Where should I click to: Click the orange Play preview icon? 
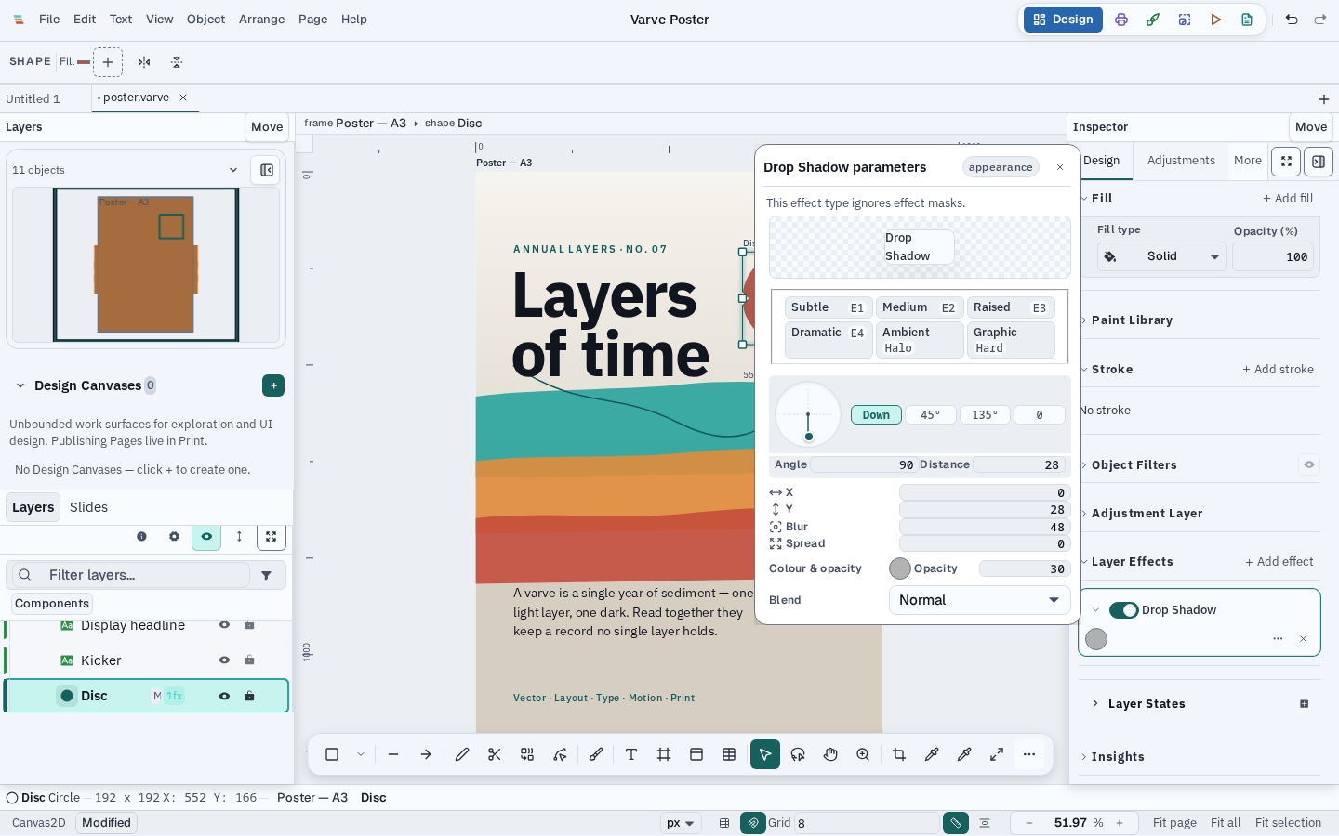pos(1215,20)
